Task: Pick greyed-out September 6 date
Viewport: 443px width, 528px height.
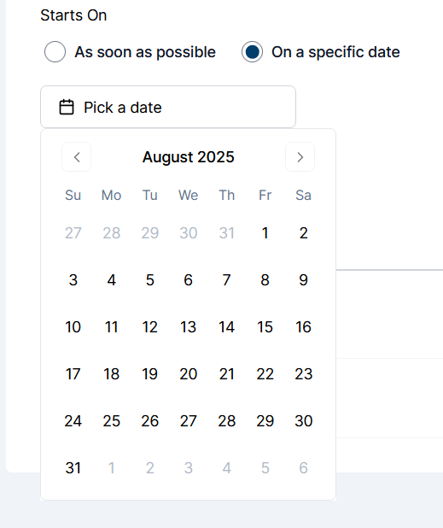Action: (x=303, y=467)
